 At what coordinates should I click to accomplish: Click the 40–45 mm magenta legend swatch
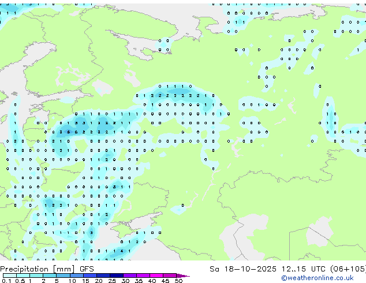click(x=156, y=275)
